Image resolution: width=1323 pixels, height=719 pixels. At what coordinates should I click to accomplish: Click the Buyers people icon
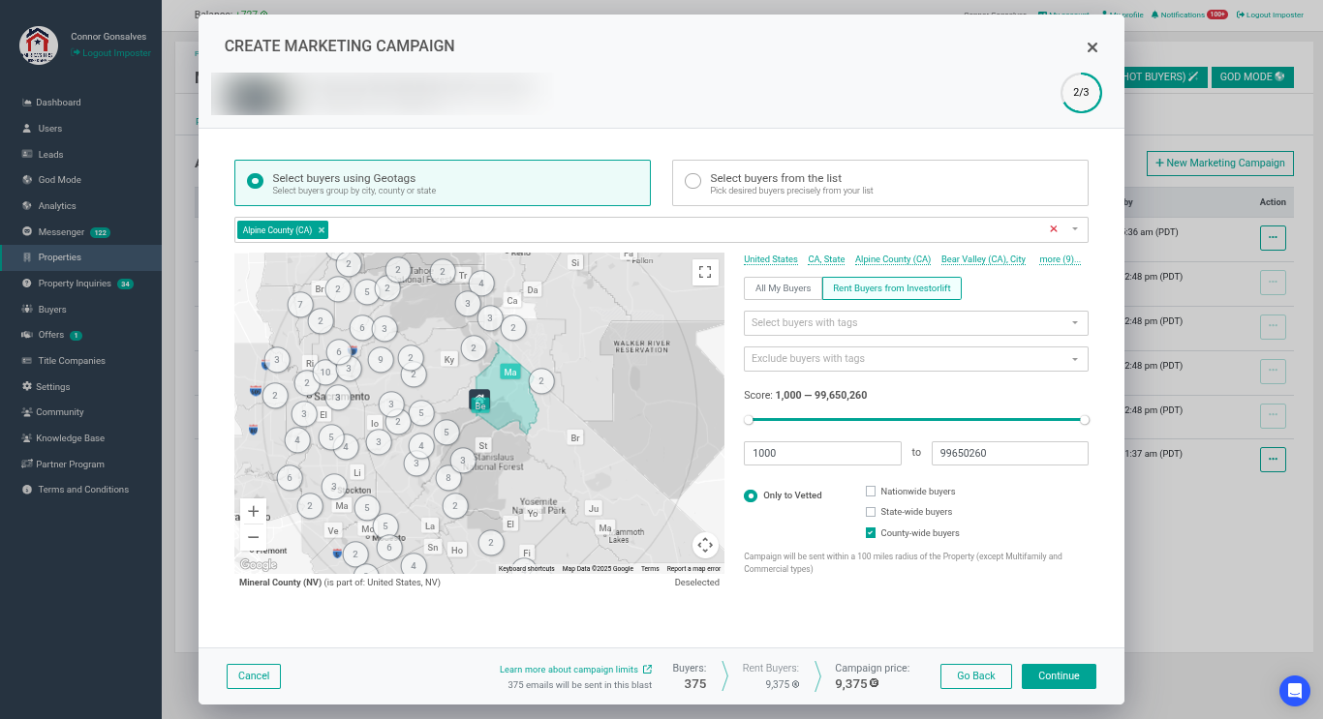(x=27, y=310)
